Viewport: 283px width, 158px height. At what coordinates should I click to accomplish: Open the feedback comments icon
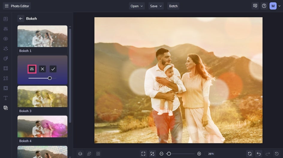[255, 6]
